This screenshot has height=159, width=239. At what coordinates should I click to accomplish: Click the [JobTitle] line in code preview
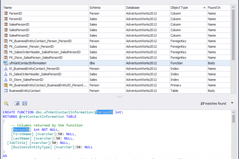pyautogui.click(x=39, y=143)
